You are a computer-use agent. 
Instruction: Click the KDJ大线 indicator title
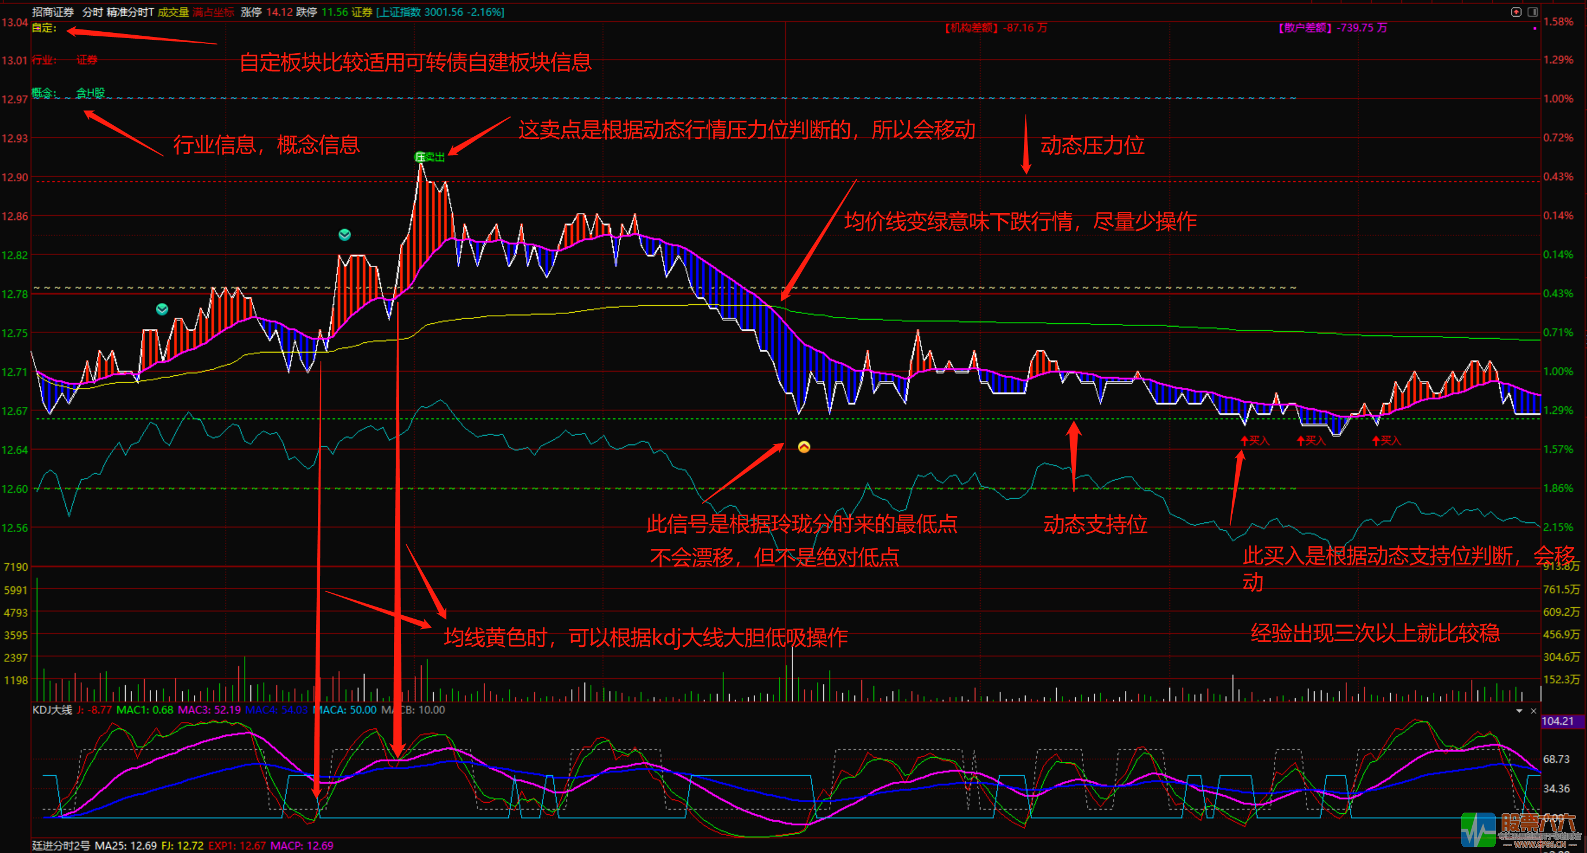pyautogui.click(x=52, y=710)
